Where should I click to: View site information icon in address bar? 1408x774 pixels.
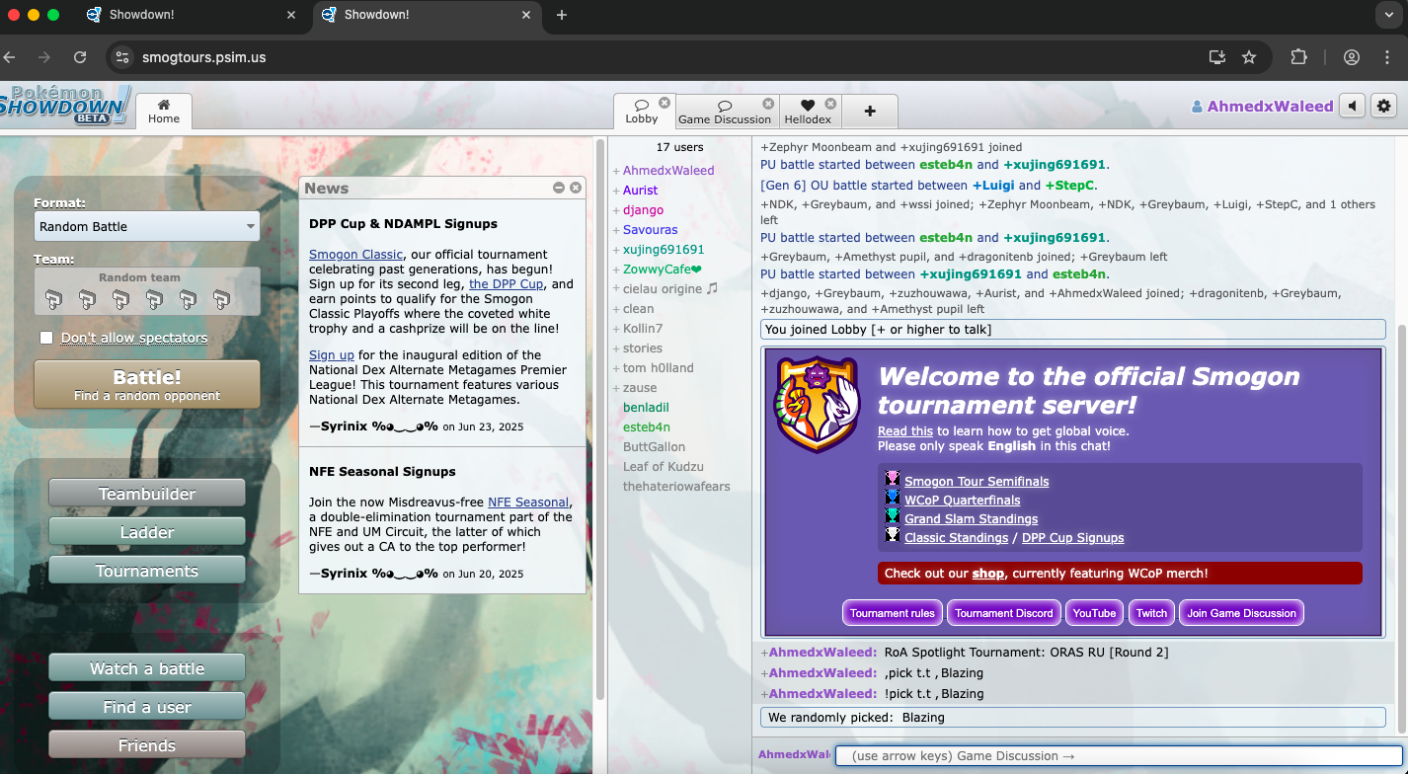121,57
